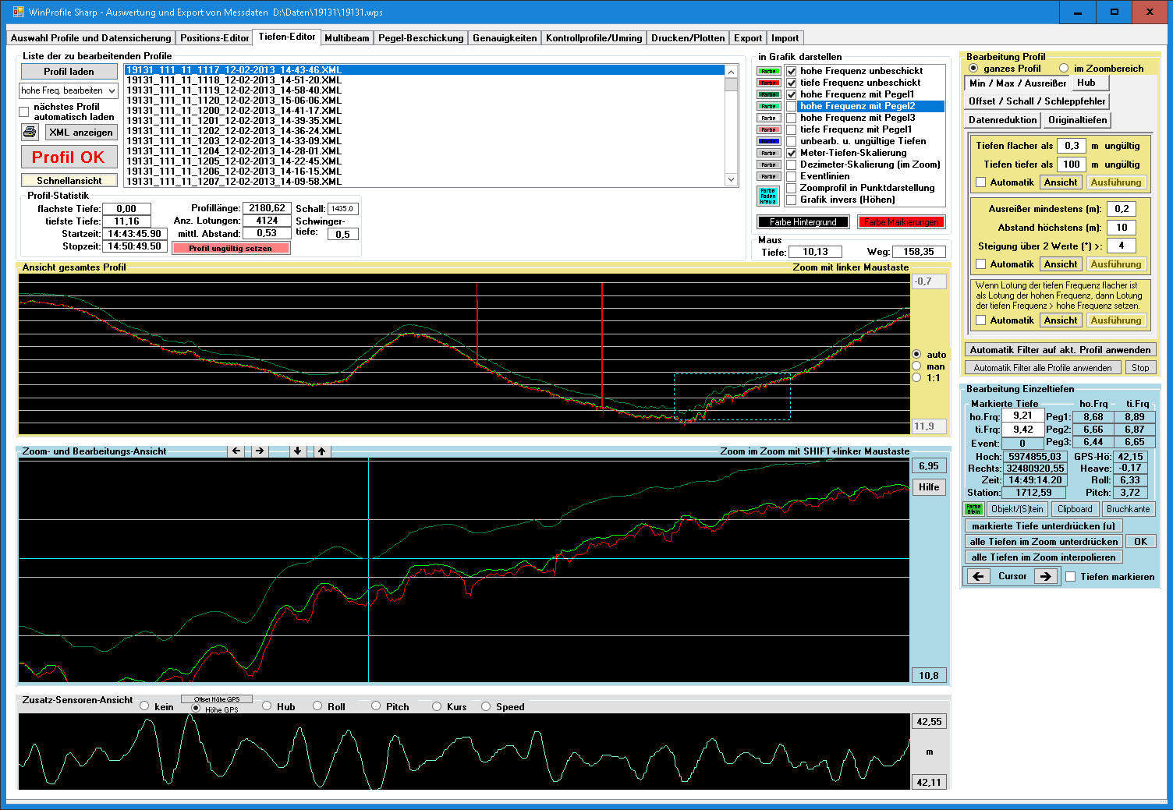Pan zoom view right with arrow button
This screenshot has width=1173, height=810.
260,451
